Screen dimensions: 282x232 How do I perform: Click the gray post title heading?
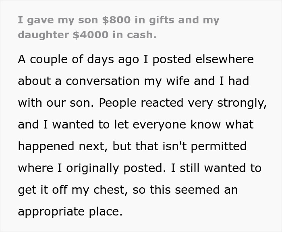(x=118, y=27)
